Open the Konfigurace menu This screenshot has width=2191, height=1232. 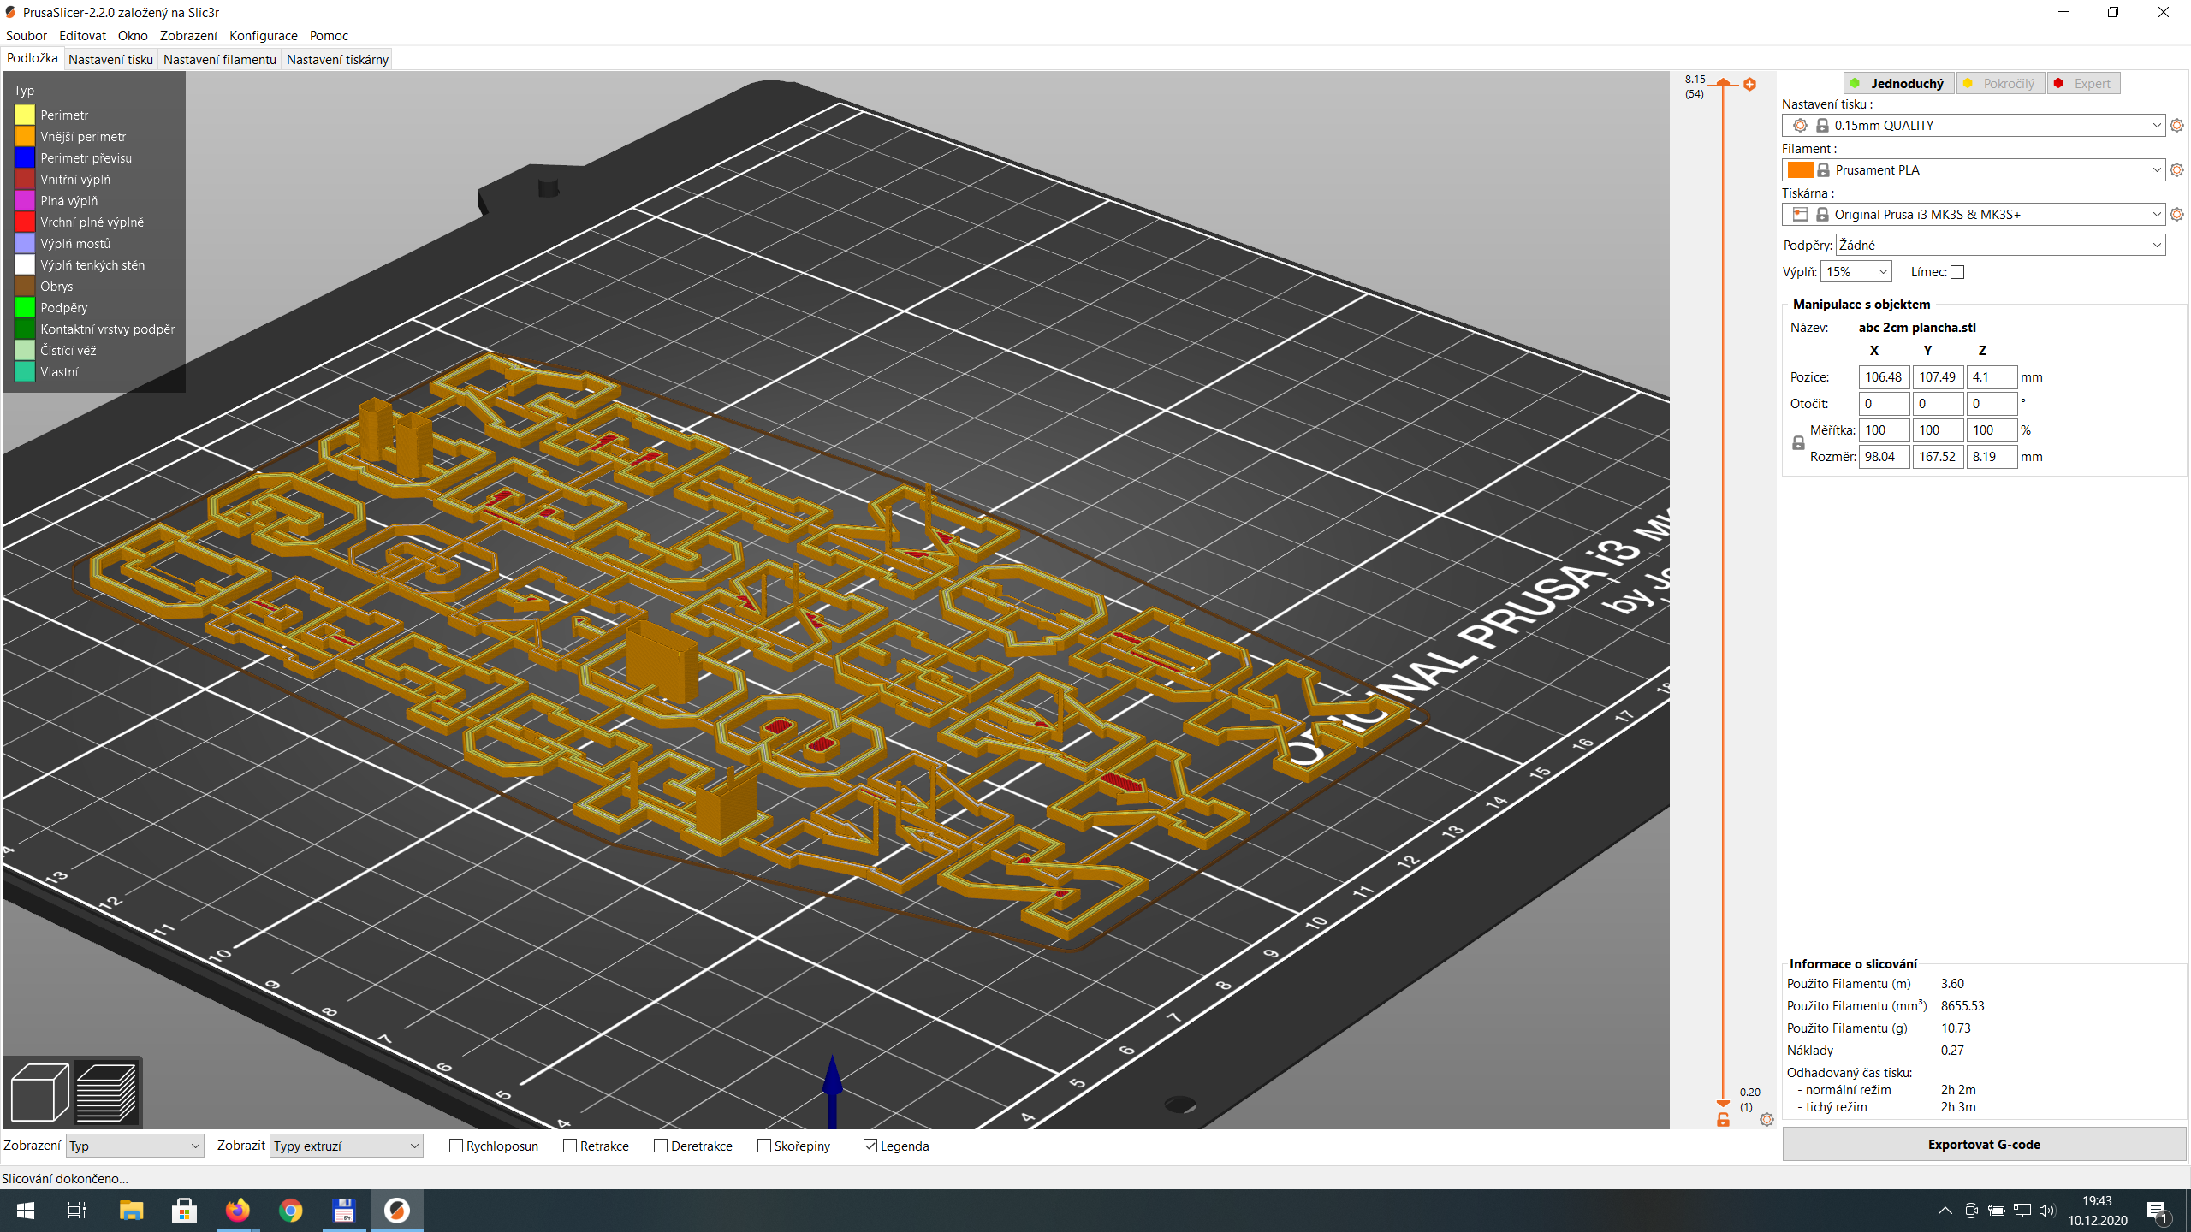[263, 35]
